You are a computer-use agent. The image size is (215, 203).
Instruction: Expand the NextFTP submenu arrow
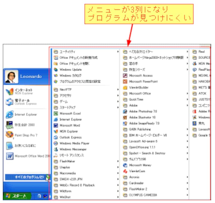[x=118, y=90]
